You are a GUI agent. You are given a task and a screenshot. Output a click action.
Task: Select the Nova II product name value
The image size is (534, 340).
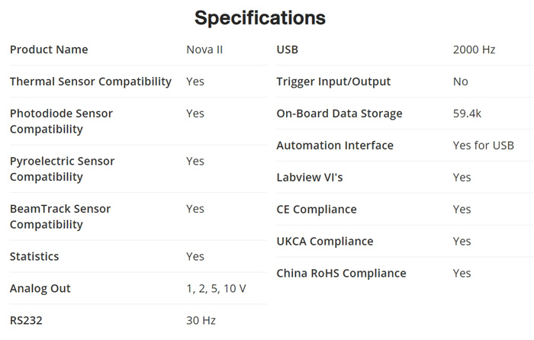(x=204, y=50)
